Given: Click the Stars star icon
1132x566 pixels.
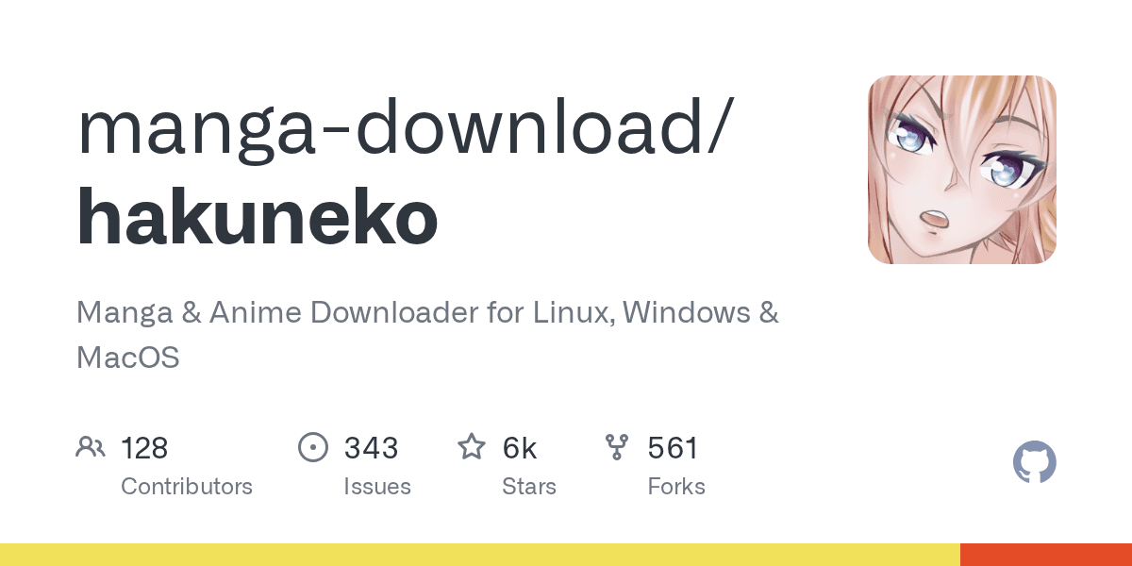Looking at the screenshot, I should click(471, 447).
